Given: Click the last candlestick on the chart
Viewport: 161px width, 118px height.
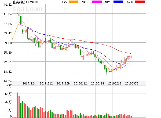Looking at the screenshot, I should click(131, 57).
